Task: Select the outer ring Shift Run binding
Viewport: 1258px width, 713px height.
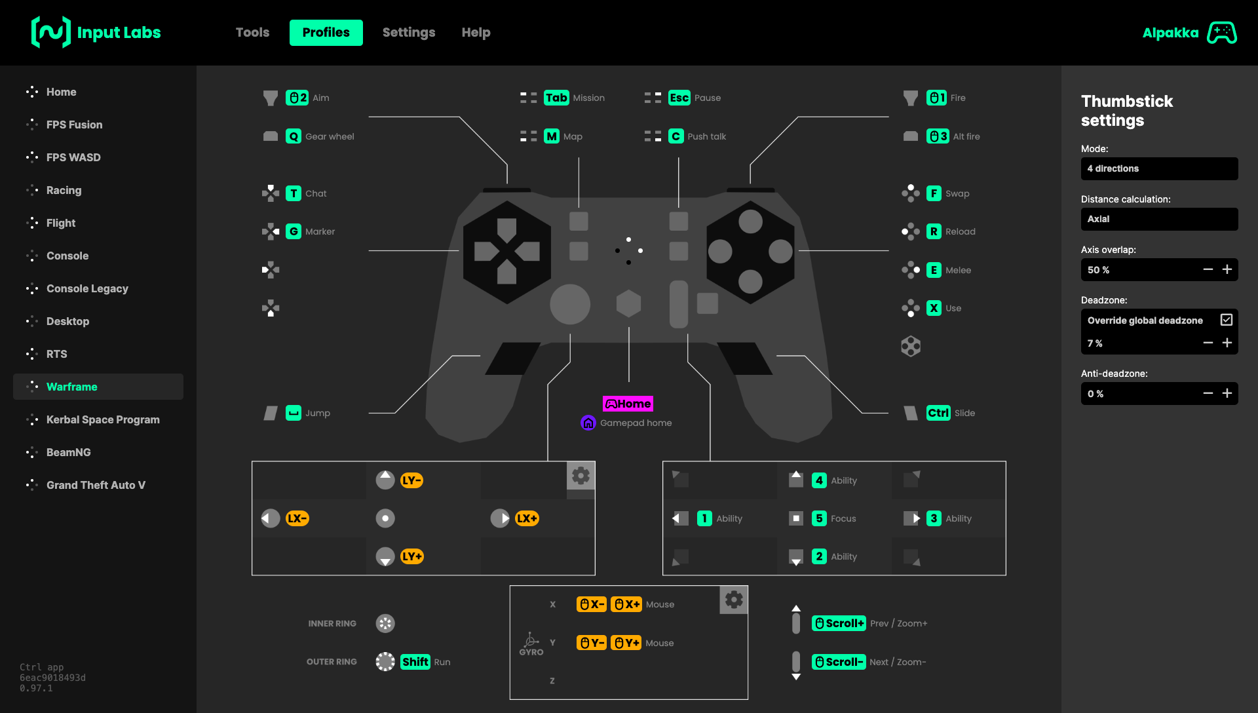Action: [415, 662]
